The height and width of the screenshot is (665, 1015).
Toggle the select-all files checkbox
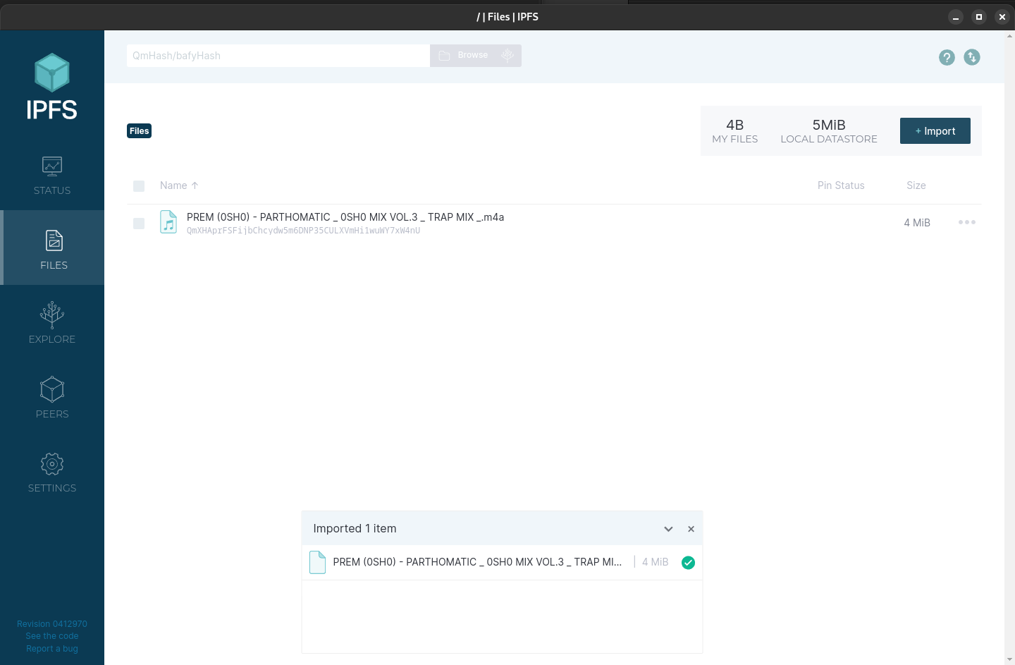pyautogui.click(x=139, y=186)
